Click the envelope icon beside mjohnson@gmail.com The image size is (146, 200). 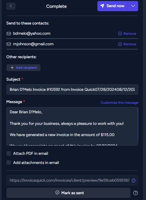click(x=9, y=44)
